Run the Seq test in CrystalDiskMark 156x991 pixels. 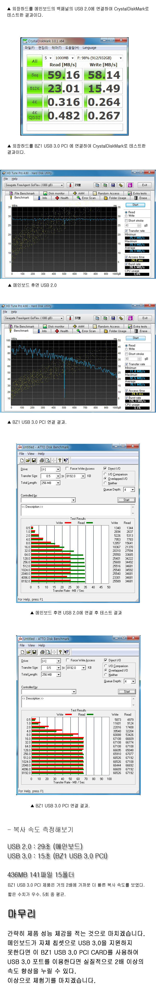tap(35, 75)
